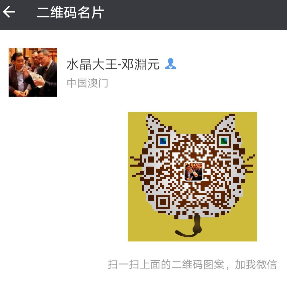
Task: Click the small alignment square in the QR code
Action: click(218, 196)
